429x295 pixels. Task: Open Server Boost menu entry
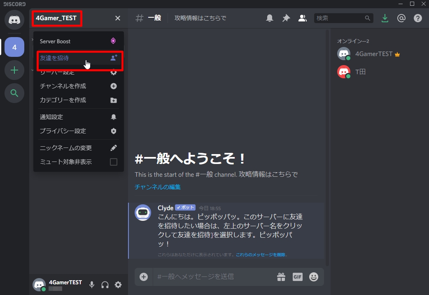click(x=79, y=41)
